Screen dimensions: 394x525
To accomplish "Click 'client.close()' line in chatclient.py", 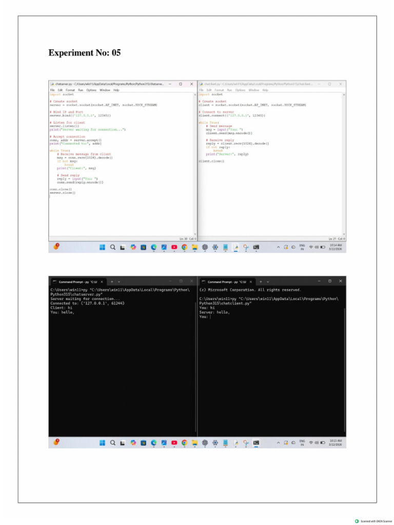I will [211, 161].
